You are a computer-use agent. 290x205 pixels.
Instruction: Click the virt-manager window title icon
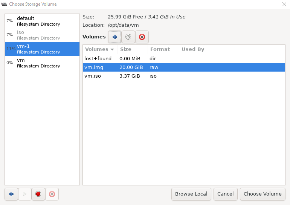click(4, 4)
